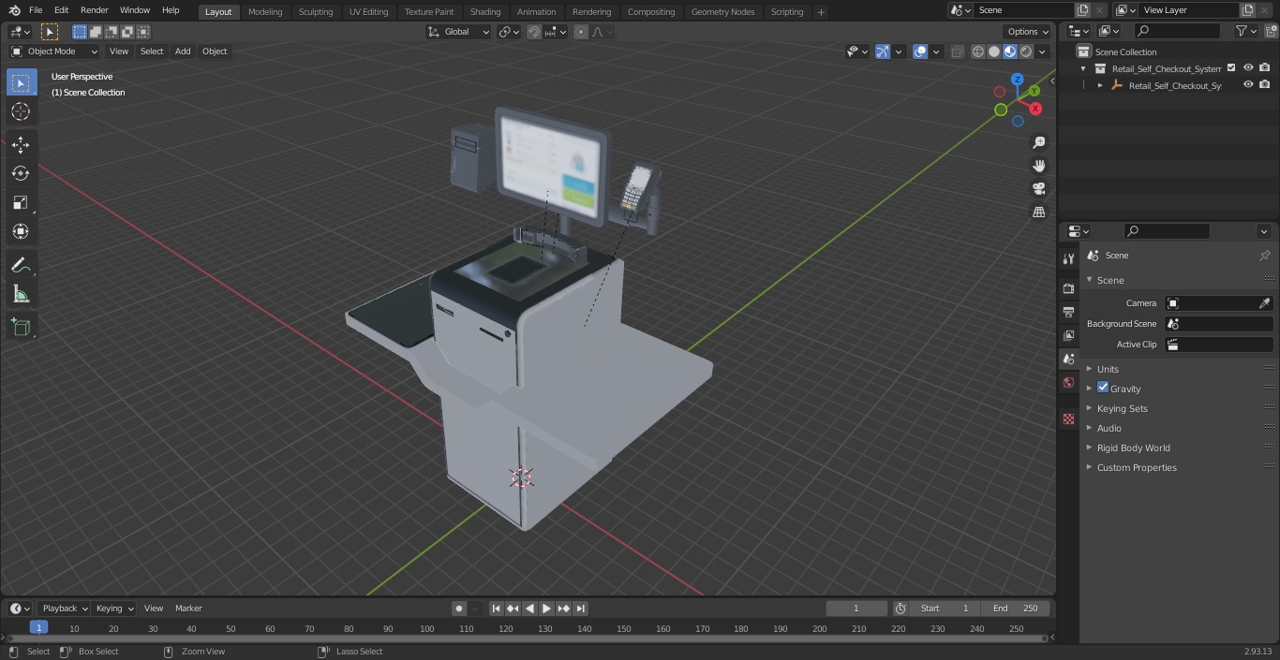Click the zoom view magnifier icon

coord(1038,142)
